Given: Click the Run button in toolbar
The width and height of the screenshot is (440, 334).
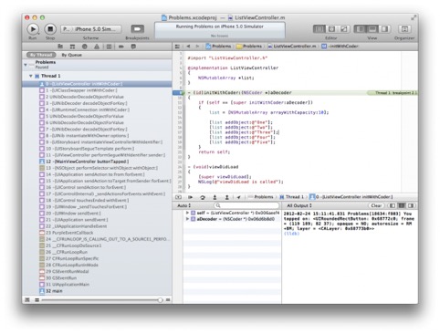Looking at the screenshot, I should tap(33, 29).
